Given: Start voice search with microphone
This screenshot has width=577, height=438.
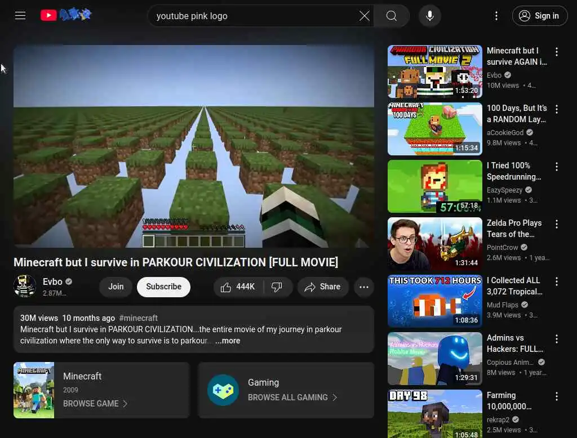Looking at the screenshot, I should click(x=430, y=16).
